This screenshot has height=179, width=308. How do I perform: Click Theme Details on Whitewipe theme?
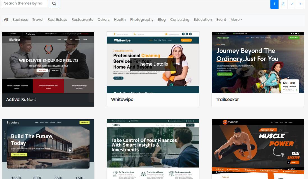(153, 64)
